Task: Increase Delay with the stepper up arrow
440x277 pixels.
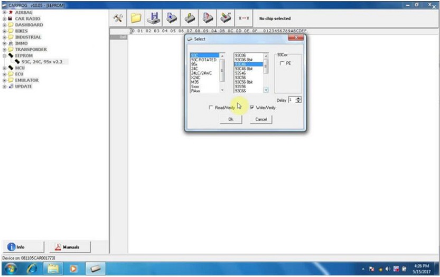Action: coord(298,99)
